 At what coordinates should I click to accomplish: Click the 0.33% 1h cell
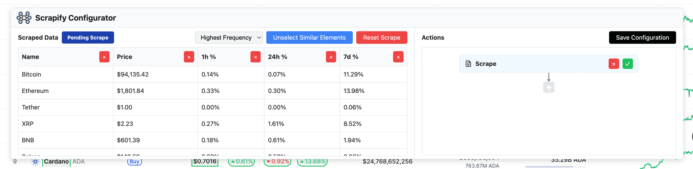point(231,91)
